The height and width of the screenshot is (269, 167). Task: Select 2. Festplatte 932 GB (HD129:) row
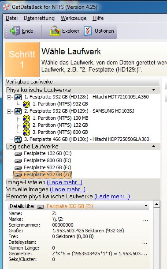pos(79,111)
